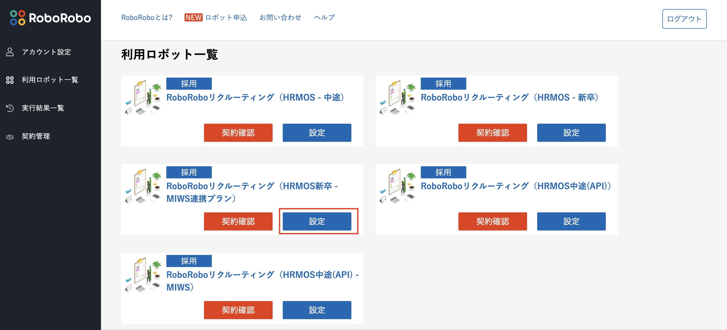This screenshot has width=727, height=330.
Task: Click 設定 for HRMOS中途(API) robot
Action: click(571, 221)
